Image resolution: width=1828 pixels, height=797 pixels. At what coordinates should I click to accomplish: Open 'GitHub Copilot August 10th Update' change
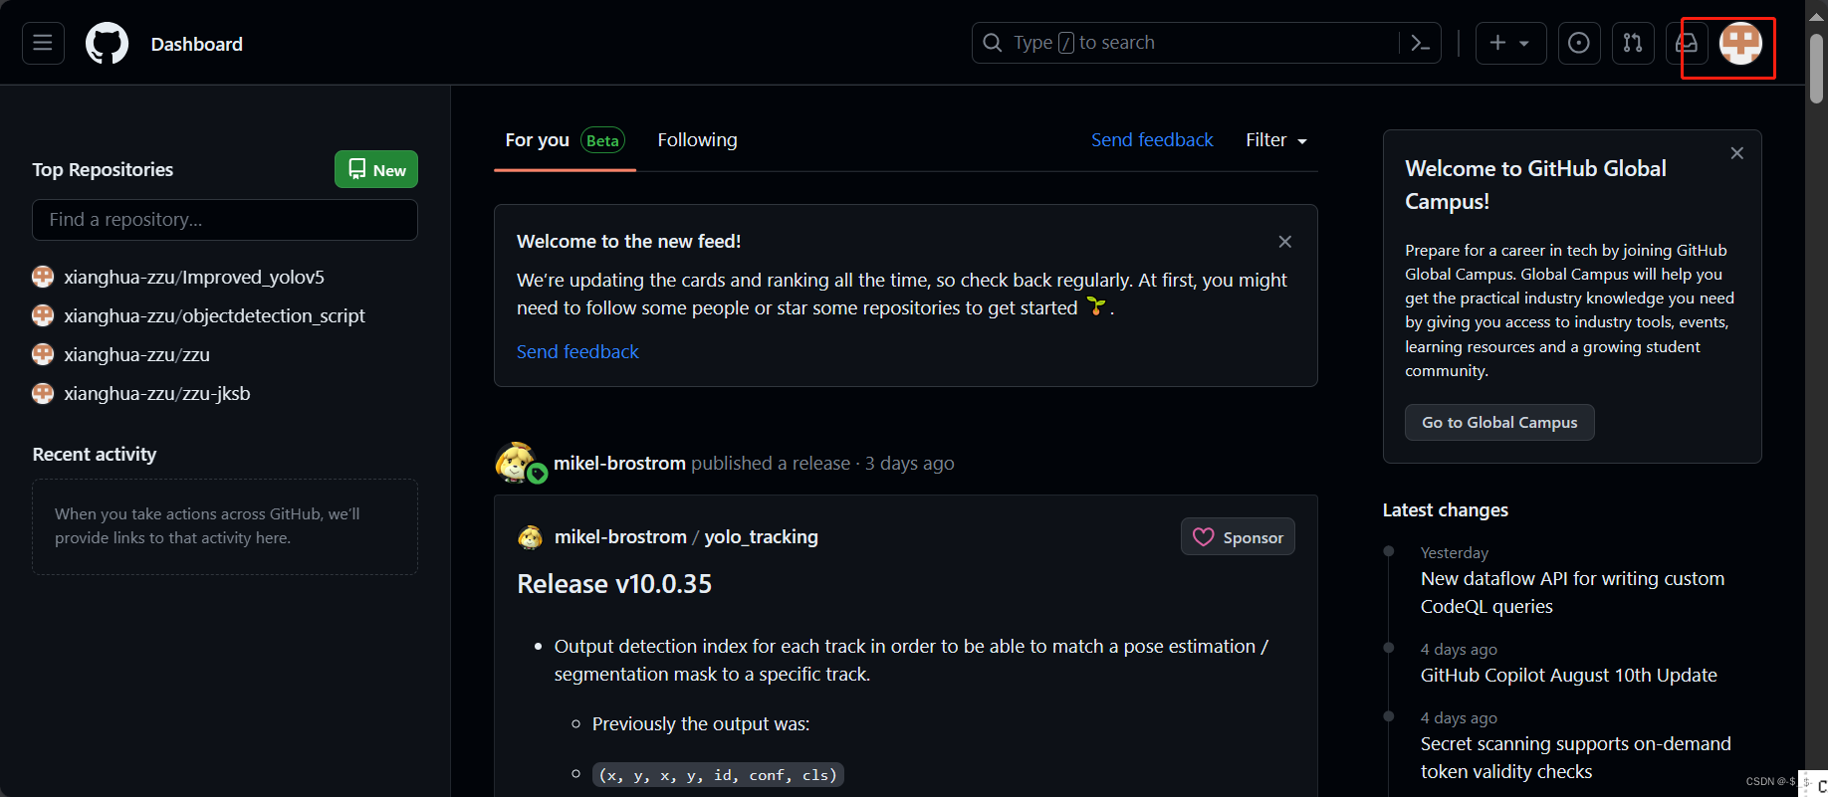[x=1568, y=675]
